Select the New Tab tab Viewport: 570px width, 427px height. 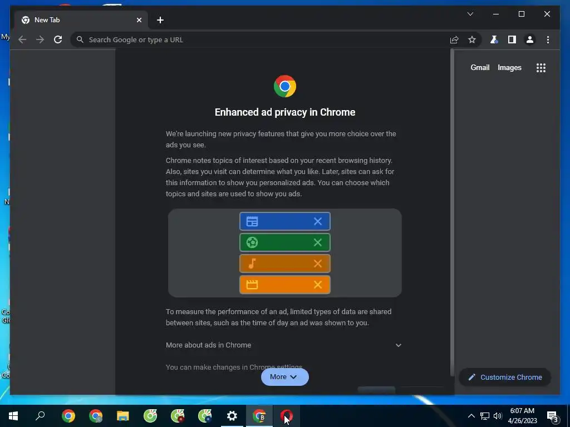point(81,20)
